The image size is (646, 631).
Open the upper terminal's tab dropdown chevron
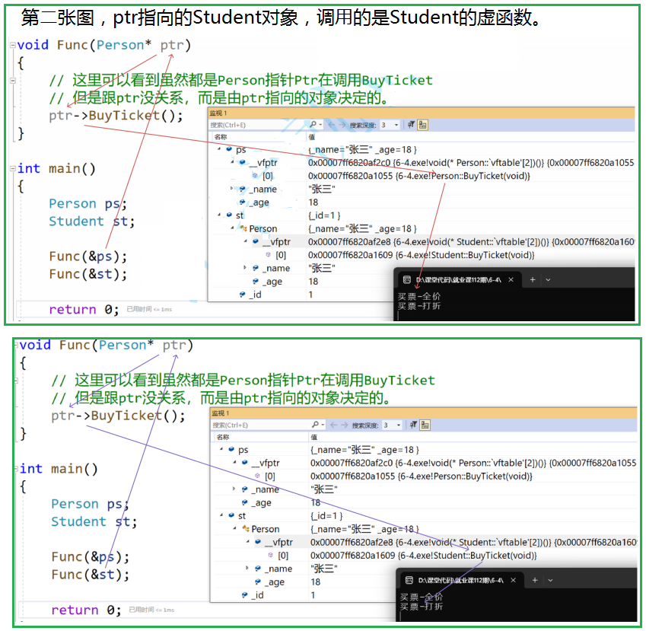(548, 280)
